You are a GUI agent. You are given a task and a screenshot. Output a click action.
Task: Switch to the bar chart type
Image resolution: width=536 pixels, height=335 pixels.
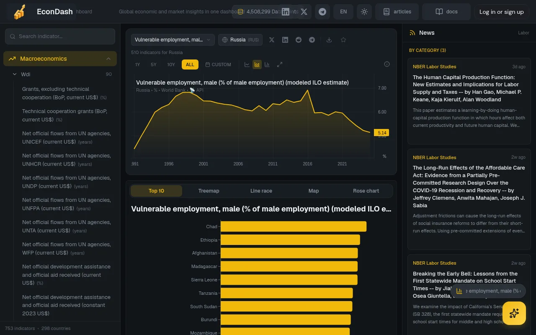(x=267, y=64)
